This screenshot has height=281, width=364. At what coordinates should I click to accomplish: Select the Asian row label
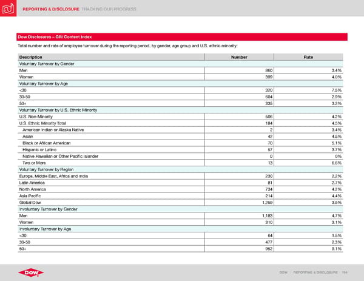pyautogui.click(x=28, y=137)
